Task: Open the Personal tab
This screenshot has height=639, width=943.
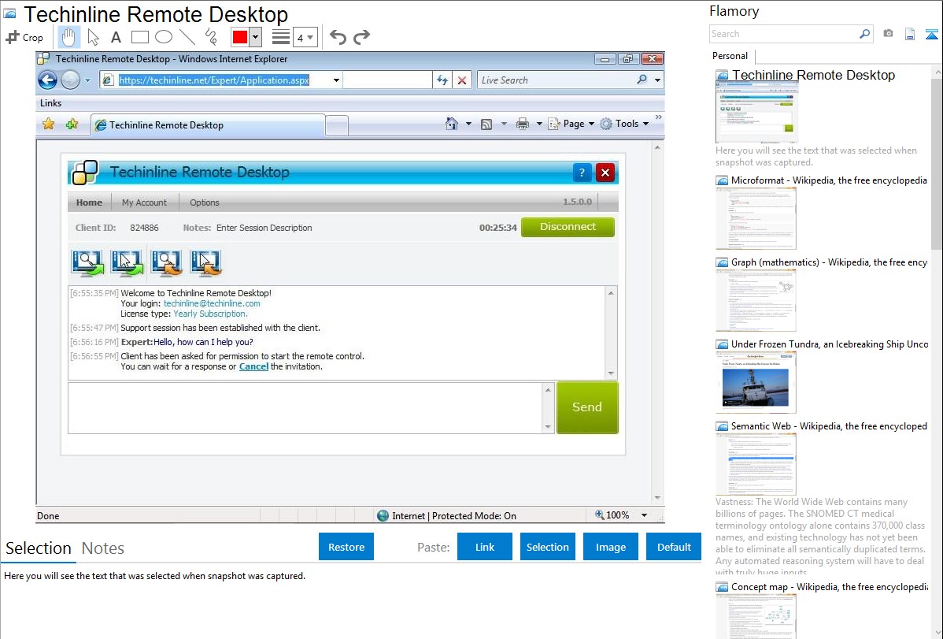Action: pos(730,55)
